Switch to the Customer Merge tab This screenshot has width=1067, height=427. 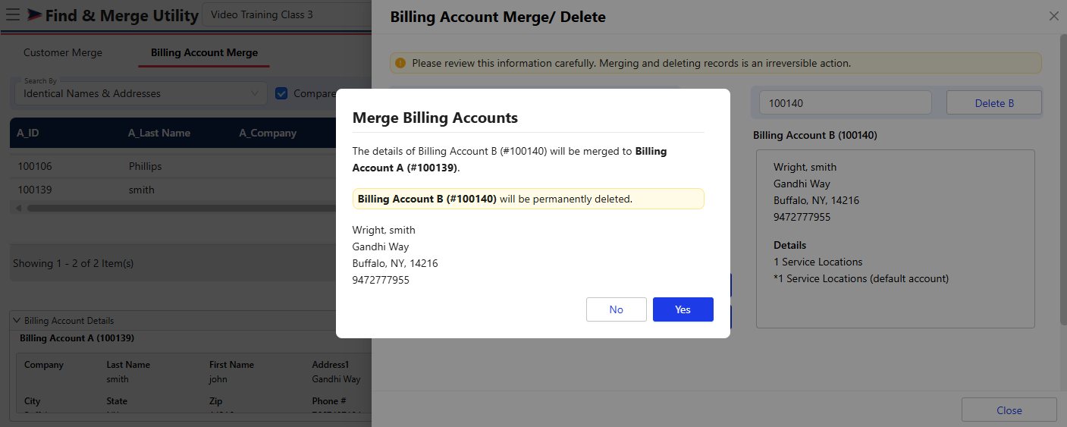(63, 52)
